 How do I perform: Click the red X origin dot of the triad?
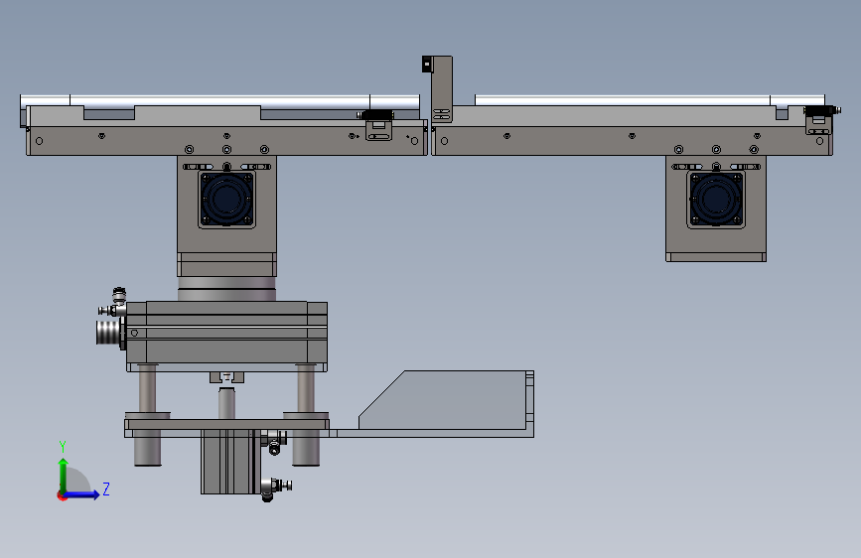[61, 495]
